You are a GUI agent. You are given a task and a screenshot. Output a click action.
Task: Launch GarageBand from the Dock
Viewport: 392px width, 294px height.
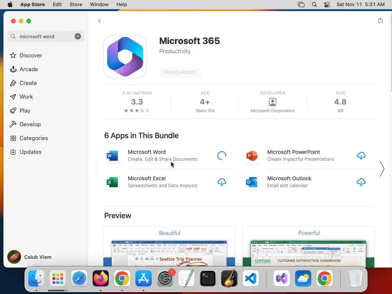229,278
